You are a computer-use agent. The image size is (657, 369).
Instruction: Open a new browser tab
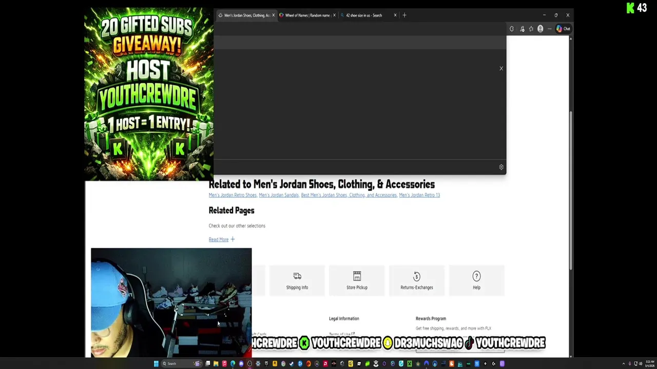404,15
